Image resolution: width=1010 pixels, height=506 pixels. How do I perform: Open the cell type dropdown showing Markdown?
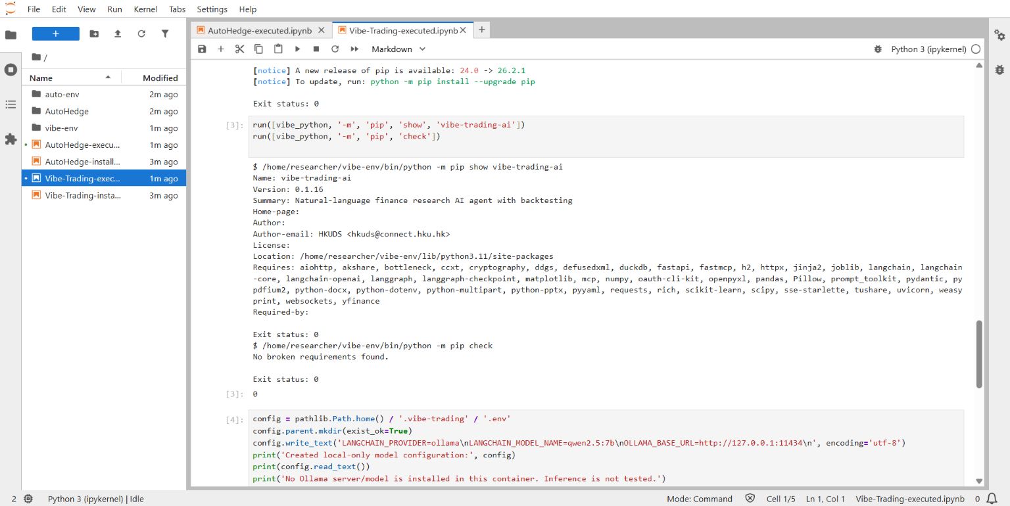coord(398,49)
